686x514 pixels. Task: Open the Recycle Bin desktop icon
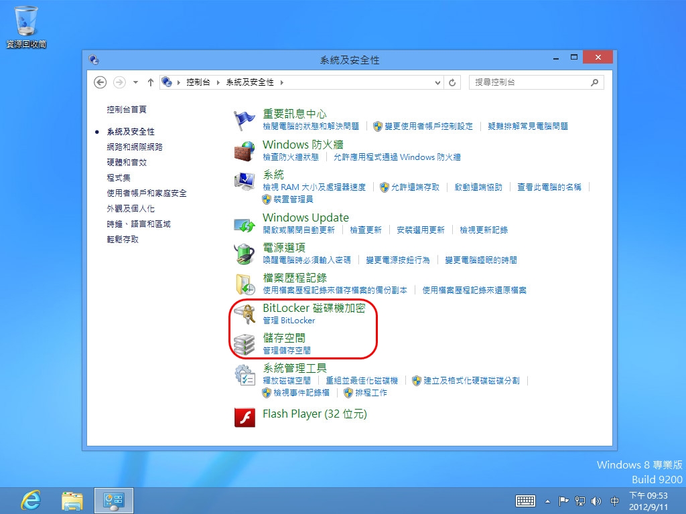[x=26, y=26]
